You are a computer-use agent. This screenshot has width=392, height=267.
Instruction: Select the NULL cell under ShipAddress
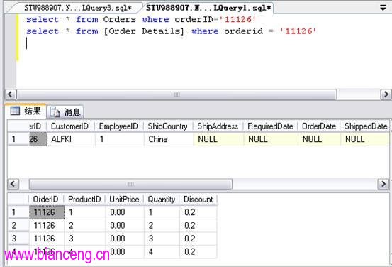[218, 139]
